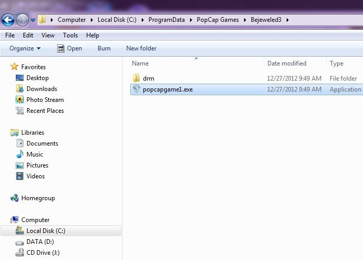363x260 pixels.
Task: Open the Tools menu
Action: pos(71,35)
